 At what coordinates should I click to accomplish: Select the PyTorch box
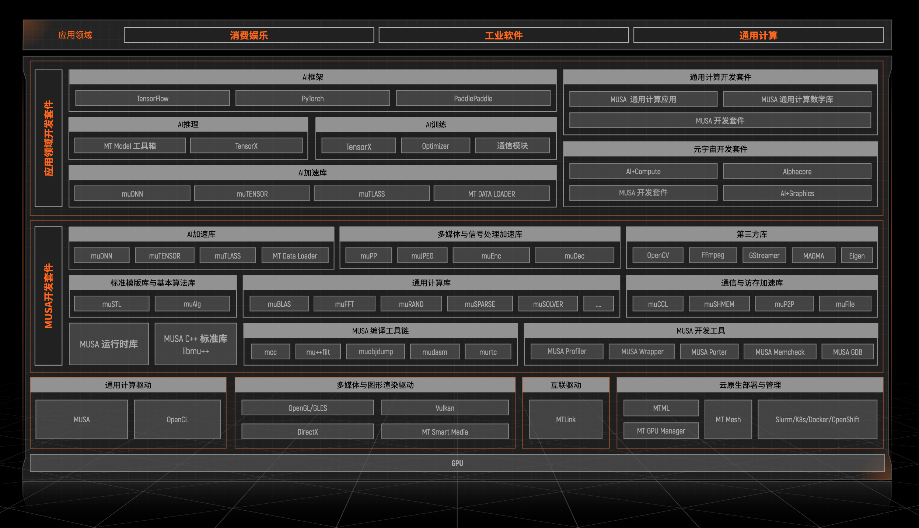312,98
